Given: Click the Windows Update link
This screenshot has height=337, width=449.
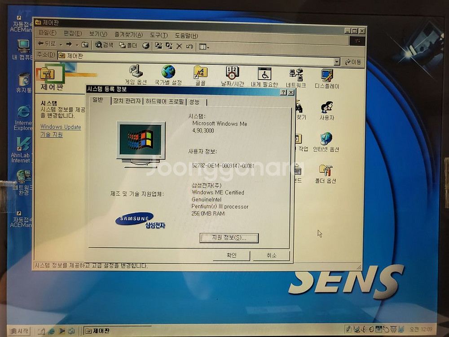Looking at the screenshot, I should (x=61, y=127).
